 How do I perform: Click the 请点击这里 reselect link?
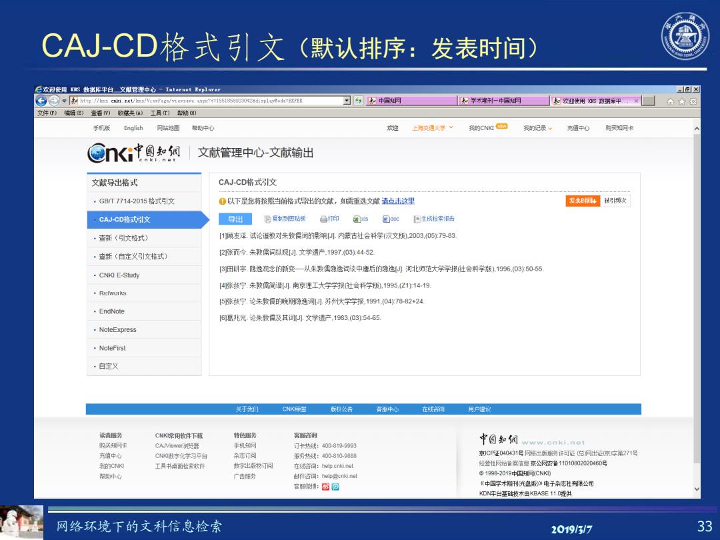point(398,201)
